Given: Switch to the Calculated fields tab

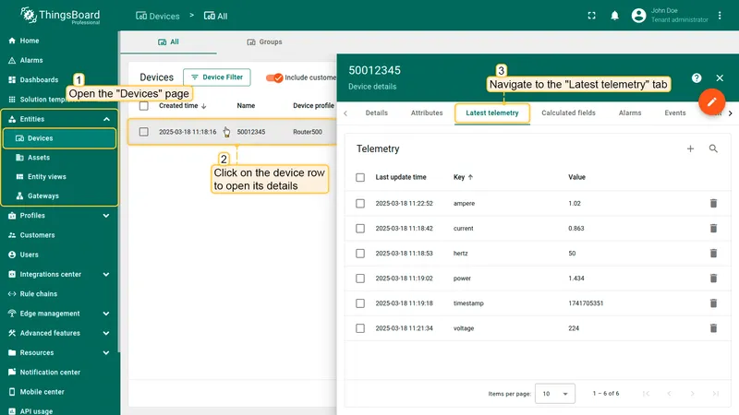Looking at the screenshot, I should 568,113.
